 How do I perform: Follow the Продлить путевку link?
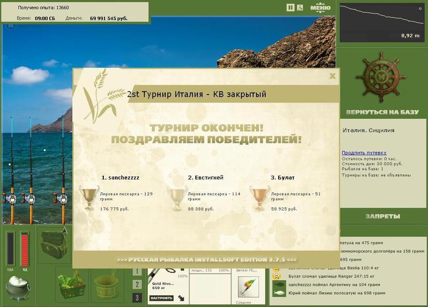[x=364, y=153]
